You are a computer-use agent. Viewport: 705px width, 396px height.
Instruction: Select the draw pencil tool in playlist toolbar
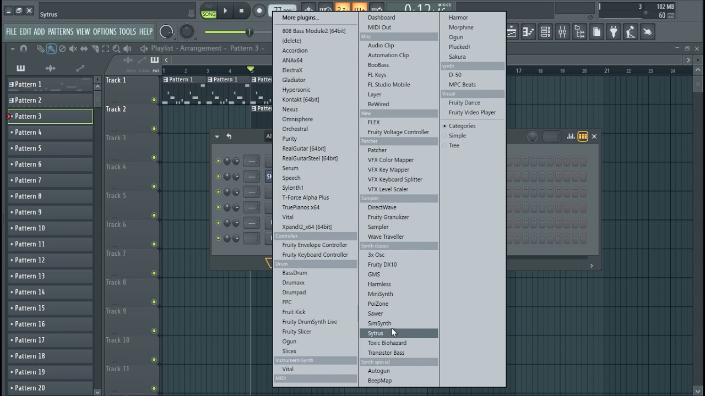tap(41, 48)
